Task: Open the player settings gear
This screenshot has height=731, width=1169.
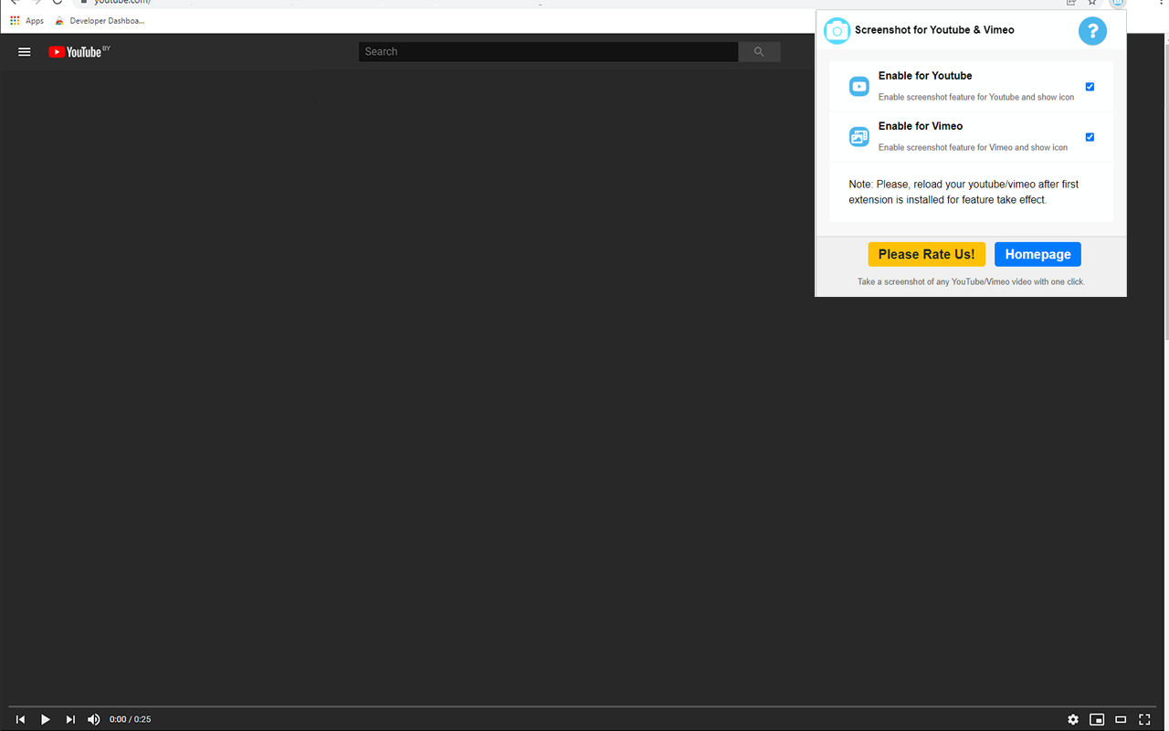Action: click(x=1073, y=719)
